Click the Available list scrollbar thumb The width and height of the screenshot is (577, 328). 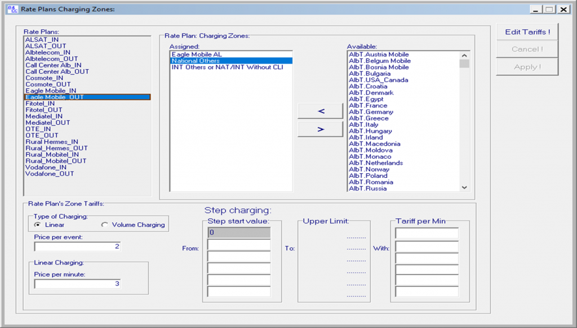(x=464, y=64)
